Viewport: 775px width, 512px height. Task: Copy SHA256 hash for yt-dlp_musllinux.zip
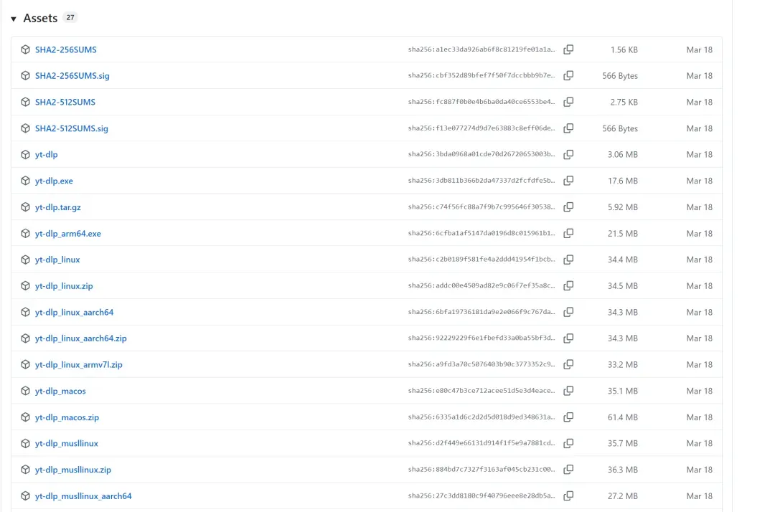tap(568, 470)
